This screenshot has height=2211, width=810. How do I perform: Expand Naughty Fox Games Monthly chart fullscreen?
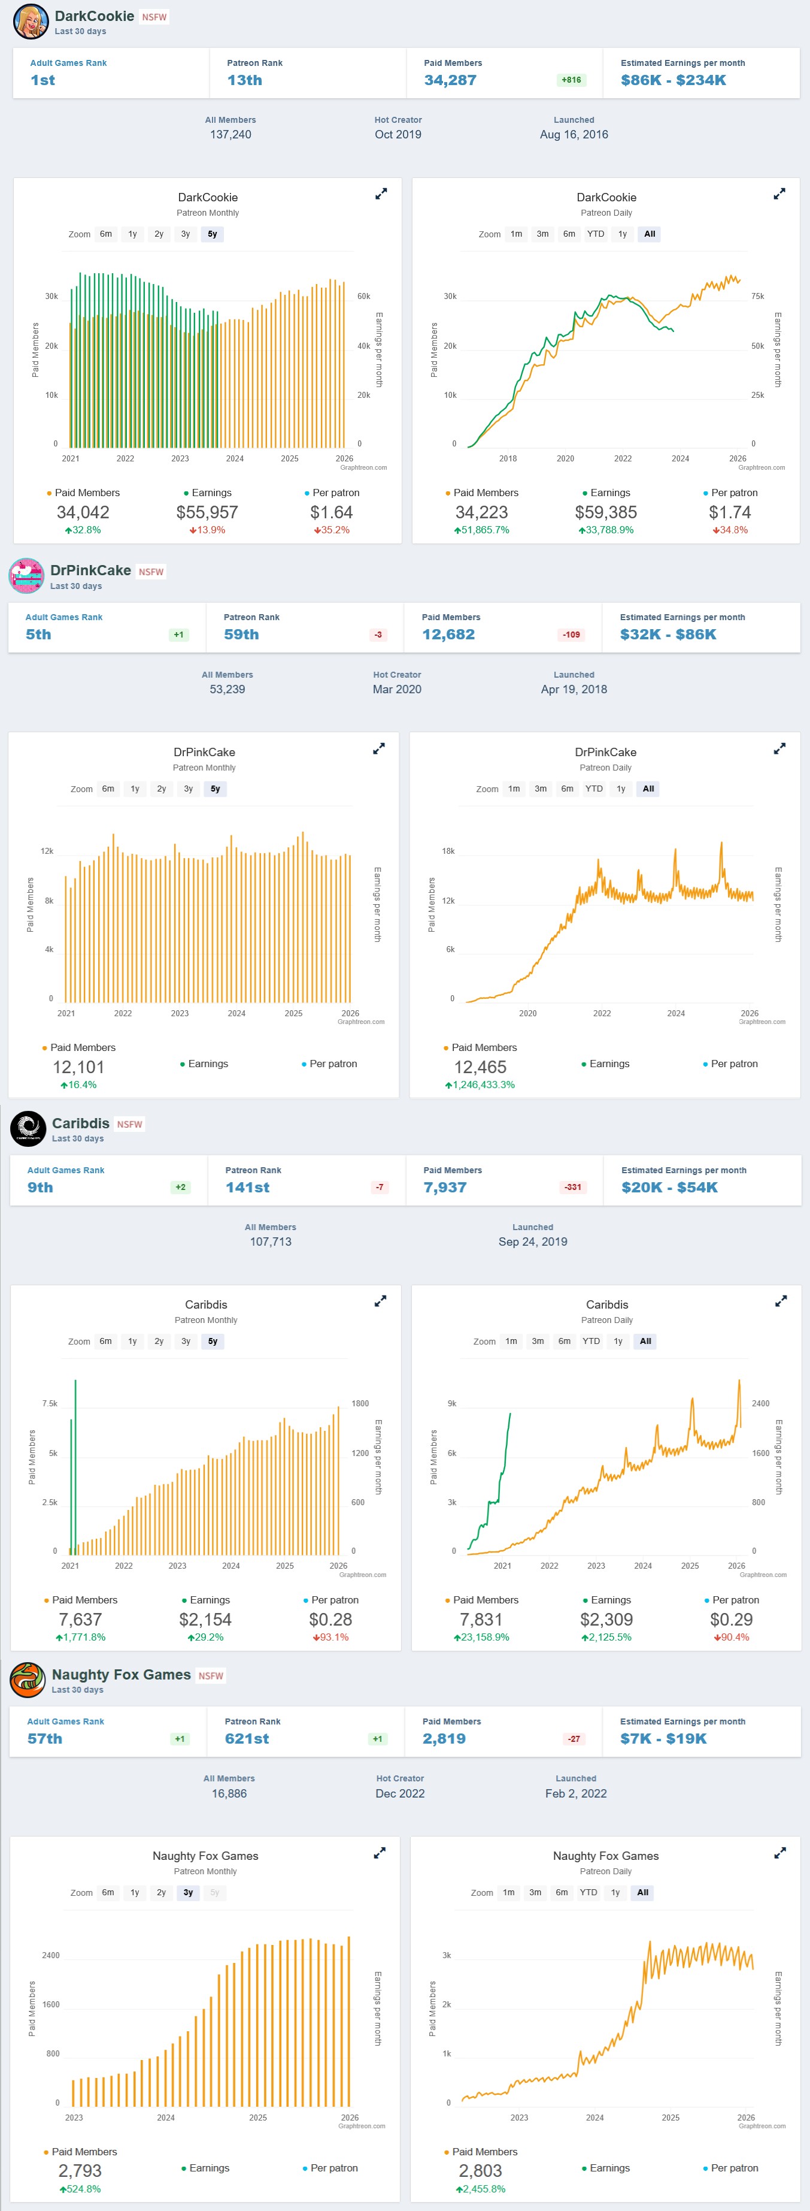point(380,1853)
